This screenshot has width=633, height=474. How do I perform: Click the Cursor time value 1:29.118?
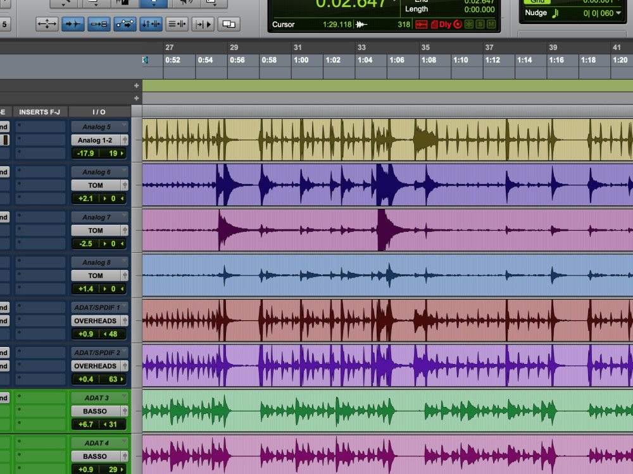pyautogui.click(x=337, y=25)
